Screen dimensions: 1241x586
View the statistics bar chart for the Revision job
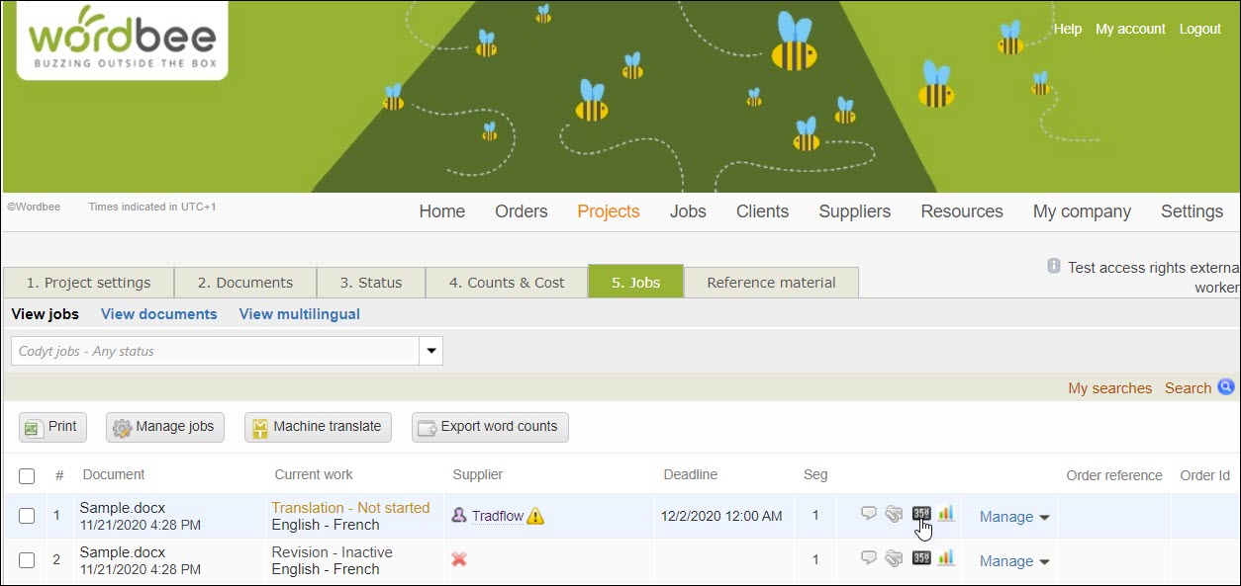tap(946, 558)
